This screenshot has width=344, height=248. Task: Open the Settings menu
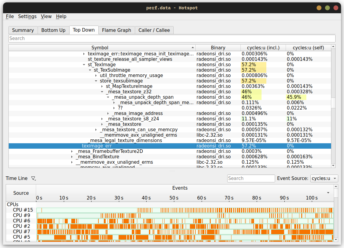[x=27, y=17]
